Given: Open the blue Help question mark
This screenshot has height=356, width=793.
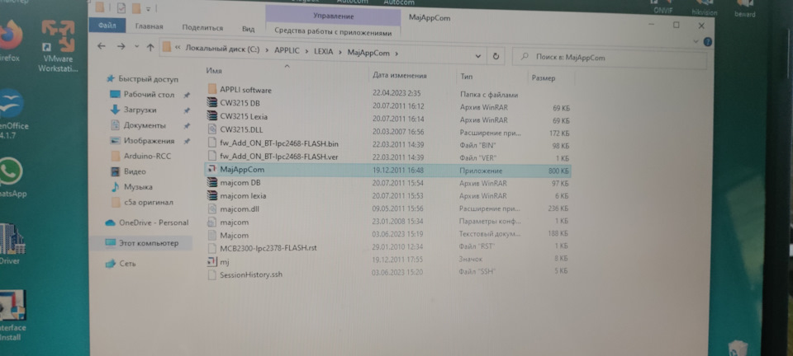Looking at the screenshot, I should (708, 42).
